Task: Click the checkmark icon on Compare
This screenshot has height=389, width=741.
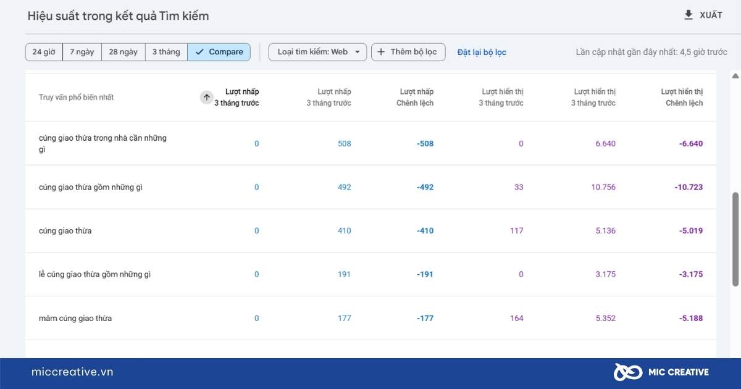Action: [199, 52]
